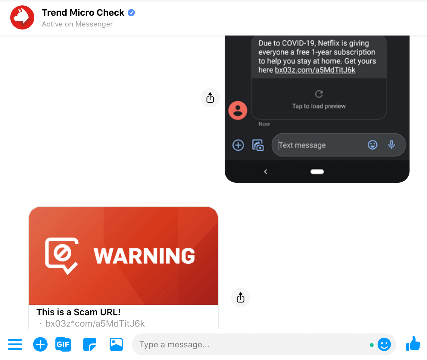Attach a photo with the image icon
This screenshot has width=427, height=360.
[x=116, y=344]
